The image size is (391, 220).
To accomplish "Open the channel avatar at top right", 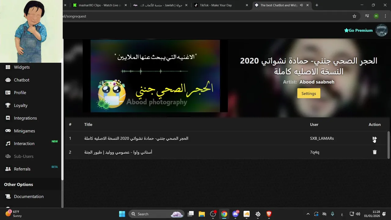I will click(x=381, y=30).
